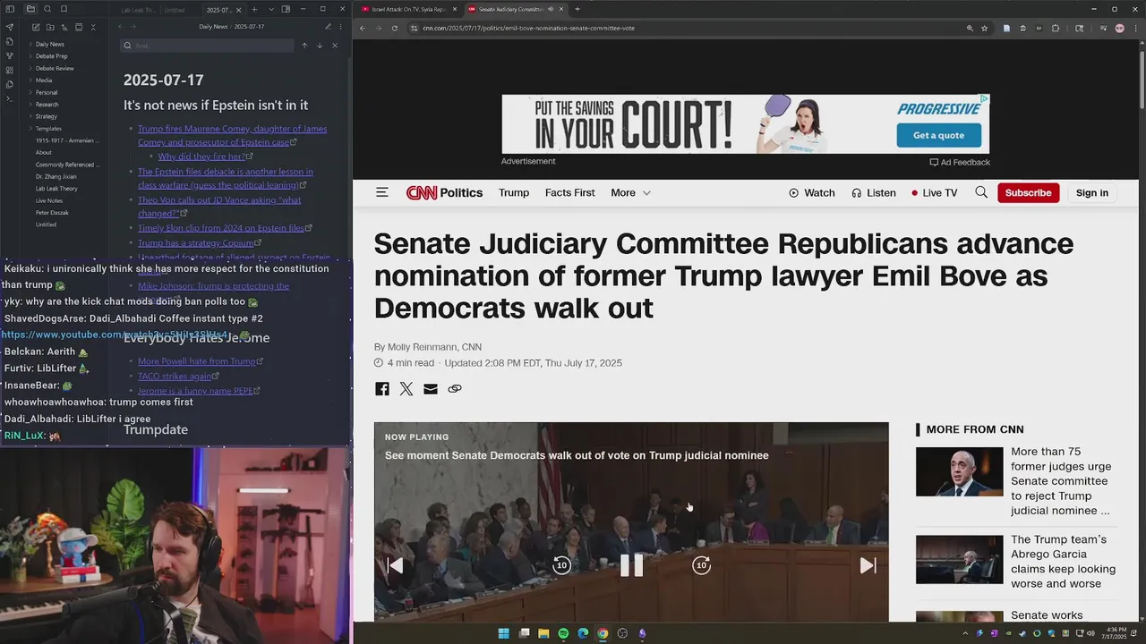
Task: Jump to previous find match arrow in Obsidian
Action: pos(304,46)
